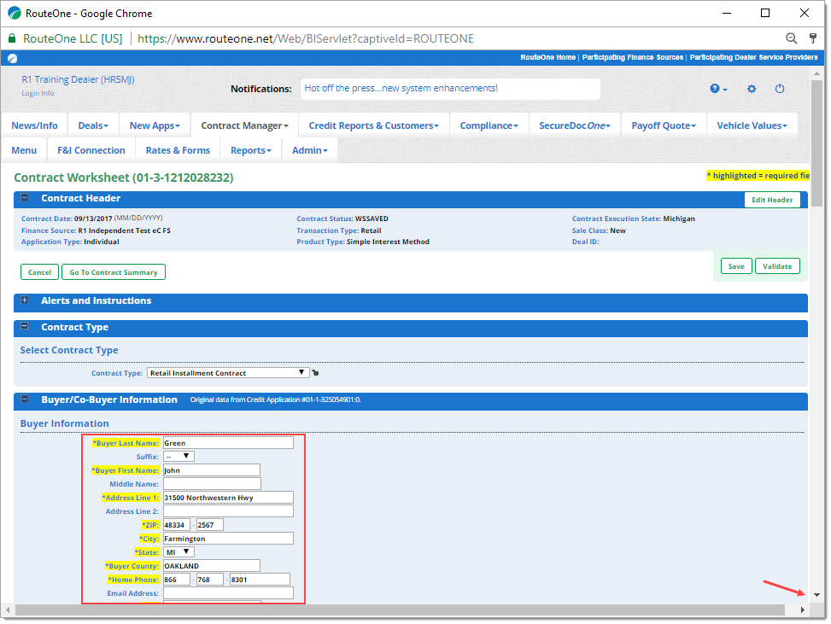
Task: Click the browser zoom magnifier icon
Action: [791, 38]
